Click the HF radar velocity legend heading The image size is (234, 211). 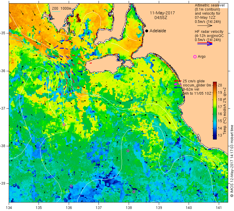(x=209, y=32)
